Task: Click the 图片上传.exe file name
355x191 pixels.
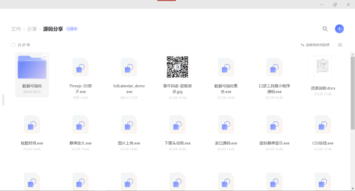Action: coord(129,143)
